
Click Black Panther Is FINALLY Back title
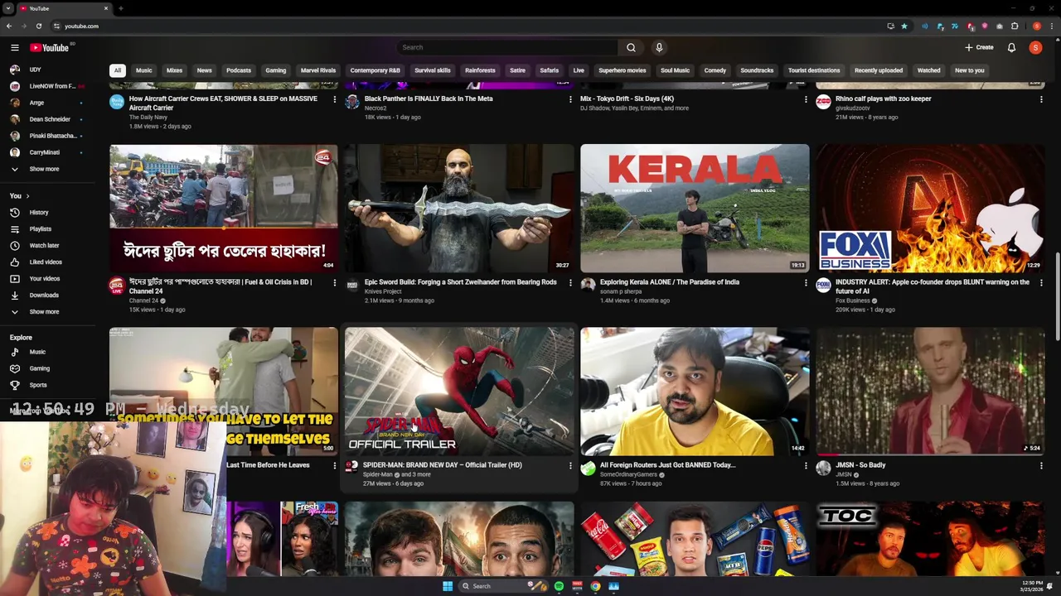point(429,99)
